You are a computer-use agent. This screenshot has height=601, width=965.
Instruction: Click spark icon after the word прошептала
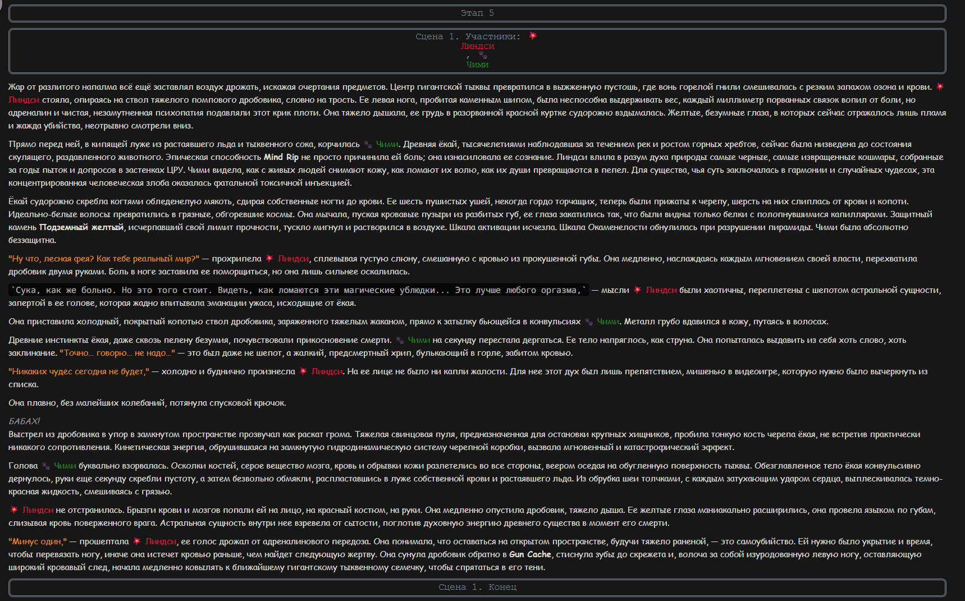click(x=136, y=542)
